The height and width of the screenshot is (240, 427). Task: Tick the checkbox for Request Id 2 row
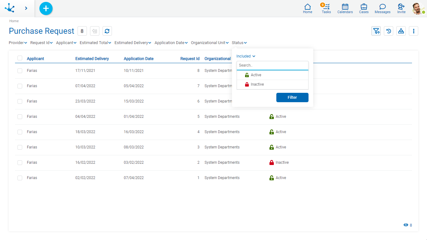point(20,162)
